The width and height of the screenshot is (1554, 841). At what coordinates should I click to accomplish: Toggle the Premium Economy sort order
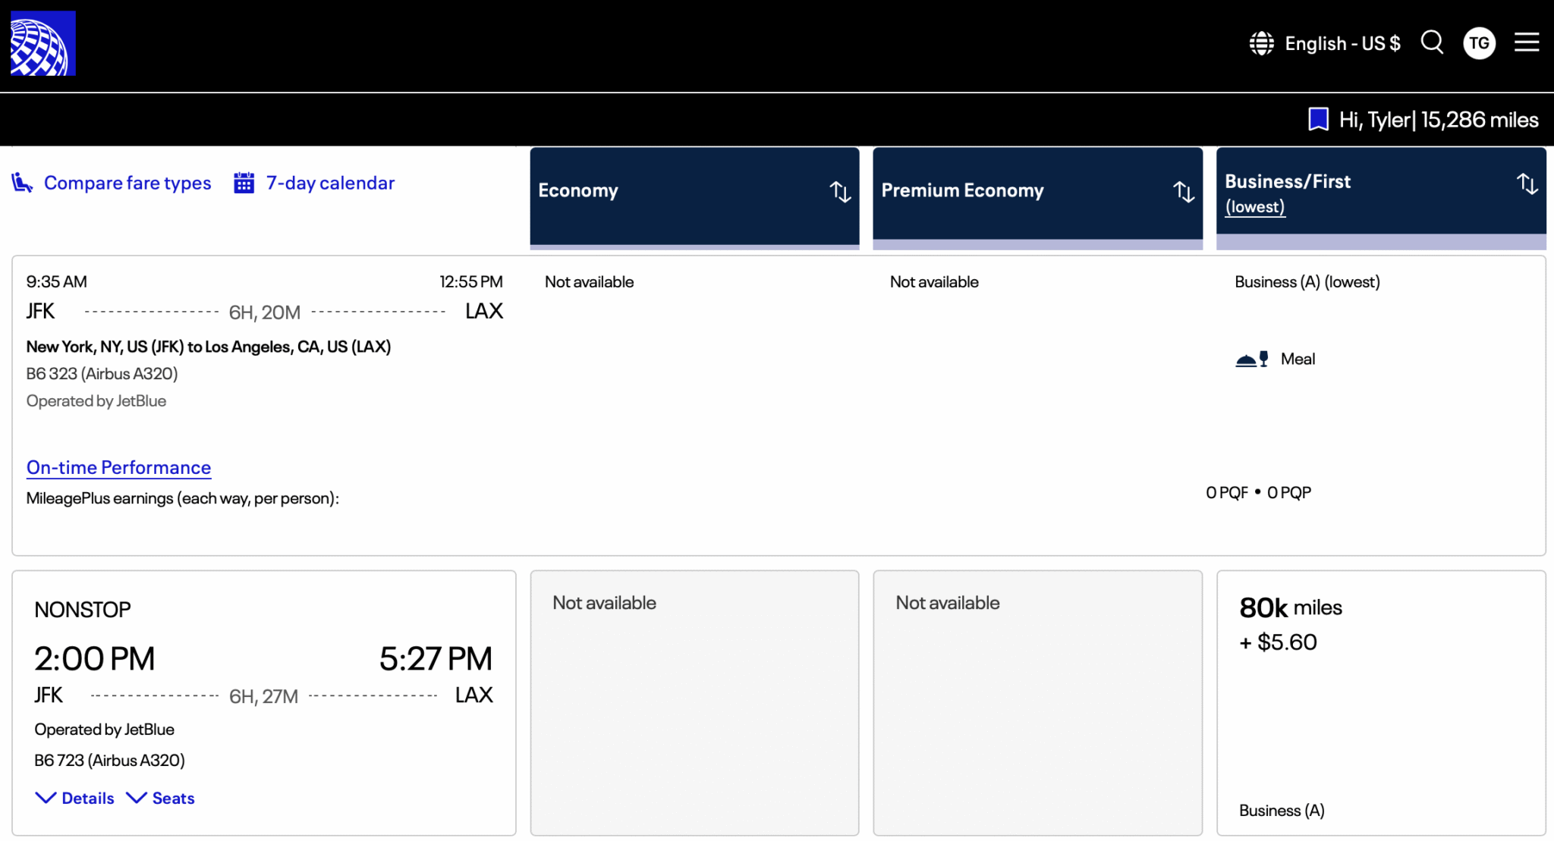click(1184, 192)
